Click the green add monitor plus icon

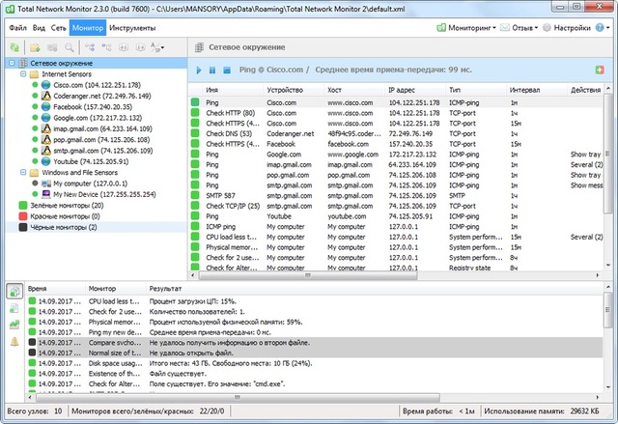point(598,71)
